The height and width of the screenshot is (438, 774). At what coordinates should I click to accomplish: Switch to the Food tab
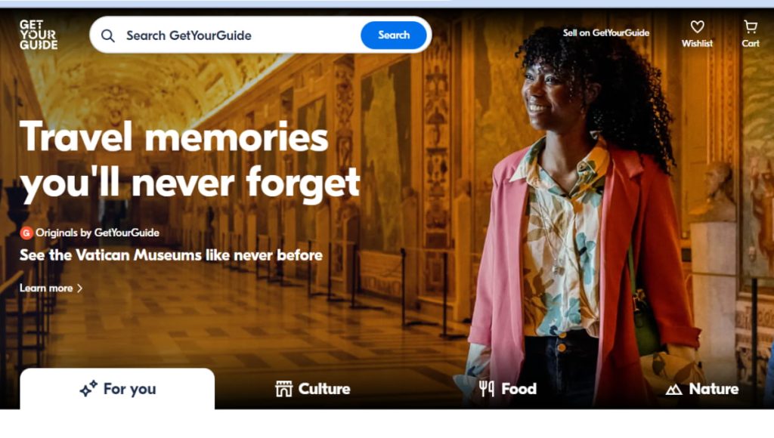(507, 389)
